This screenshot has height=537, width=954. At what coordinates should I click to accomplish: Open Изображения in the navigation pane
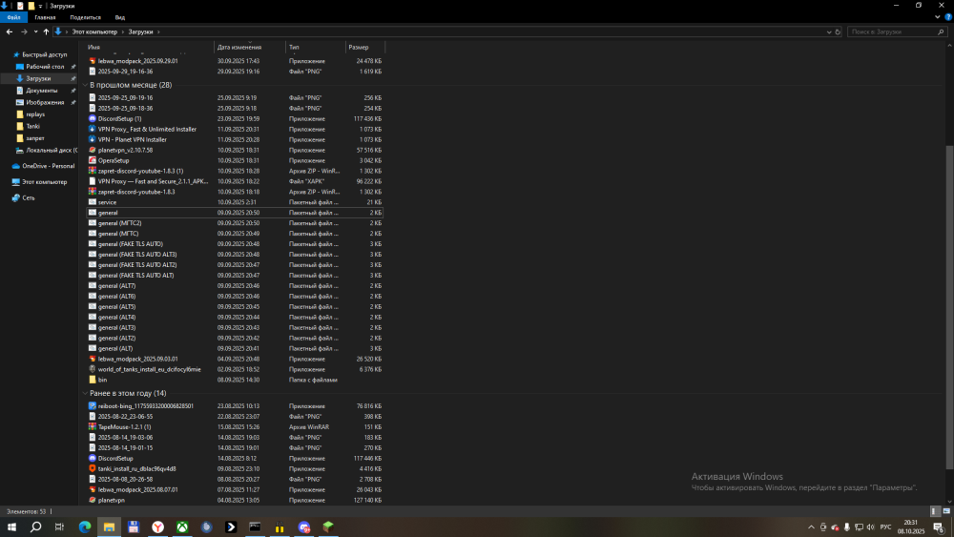pos(40,103)
